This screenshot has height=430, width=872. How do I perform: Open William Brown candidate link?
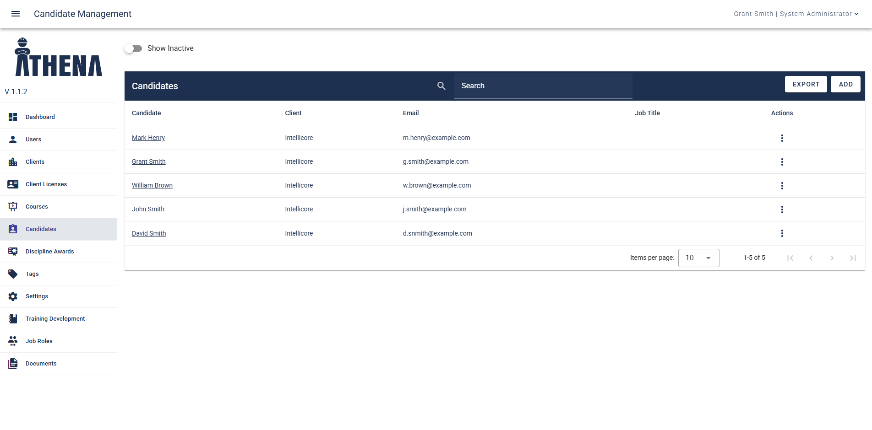[152, 185]
